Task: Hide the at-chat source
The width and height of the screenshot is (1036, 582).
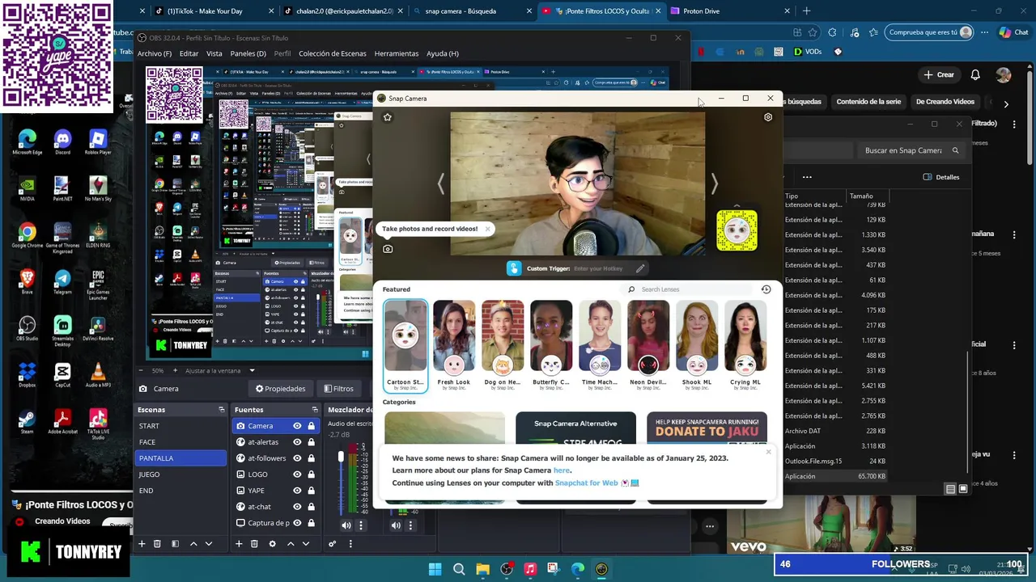Action: tap(297, 507)
